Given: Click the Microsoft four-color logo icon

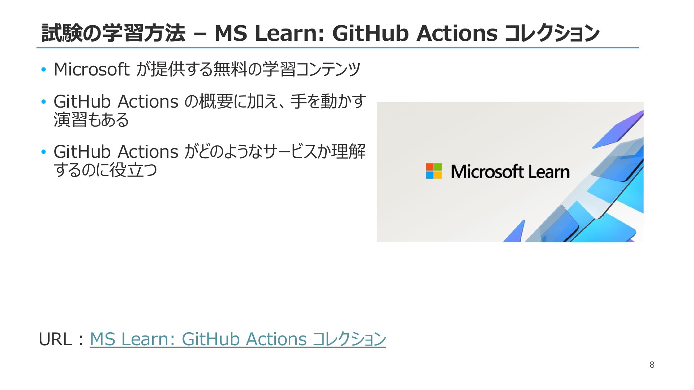Looking at the screenshot, I should [x=434, y=171].
